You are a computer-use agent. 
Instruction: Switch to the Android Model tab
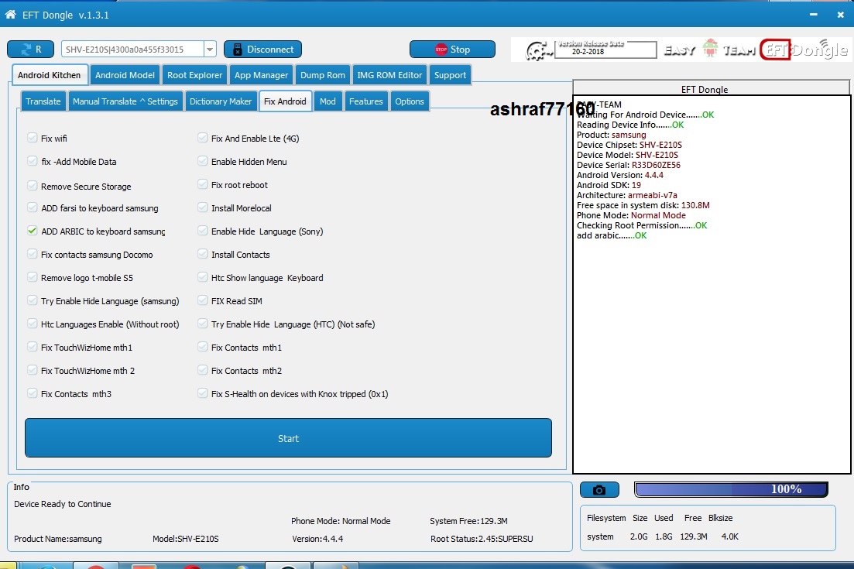point(125,75)
